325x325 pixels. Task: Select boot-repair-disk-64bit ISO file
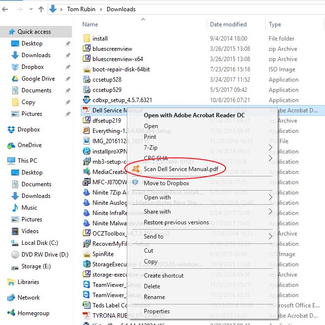(121, 69)
